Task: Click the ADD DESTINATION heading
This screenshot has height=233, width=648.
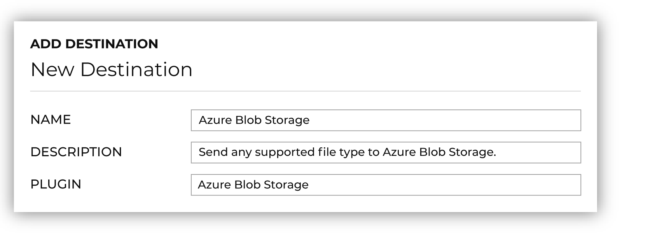Action: pyautogui.click(x=94, y=44)
